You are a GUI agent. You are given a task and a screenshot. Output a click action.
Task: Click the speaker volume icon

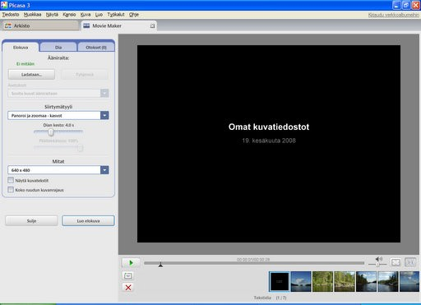(x=379, y=259)
